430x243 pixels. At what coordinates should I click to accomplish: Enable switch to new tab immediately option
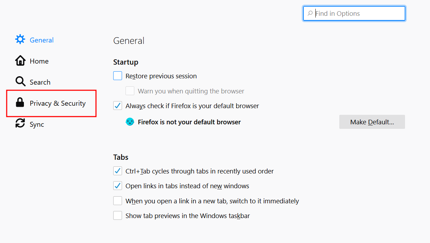click(117, 201)
